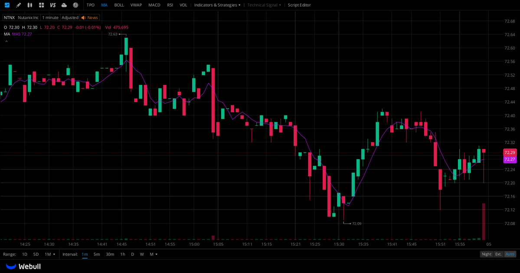Viewport: 520px width, 273px height.
Task: Click the Vol 475,695 readout
Action: [117, 27]
